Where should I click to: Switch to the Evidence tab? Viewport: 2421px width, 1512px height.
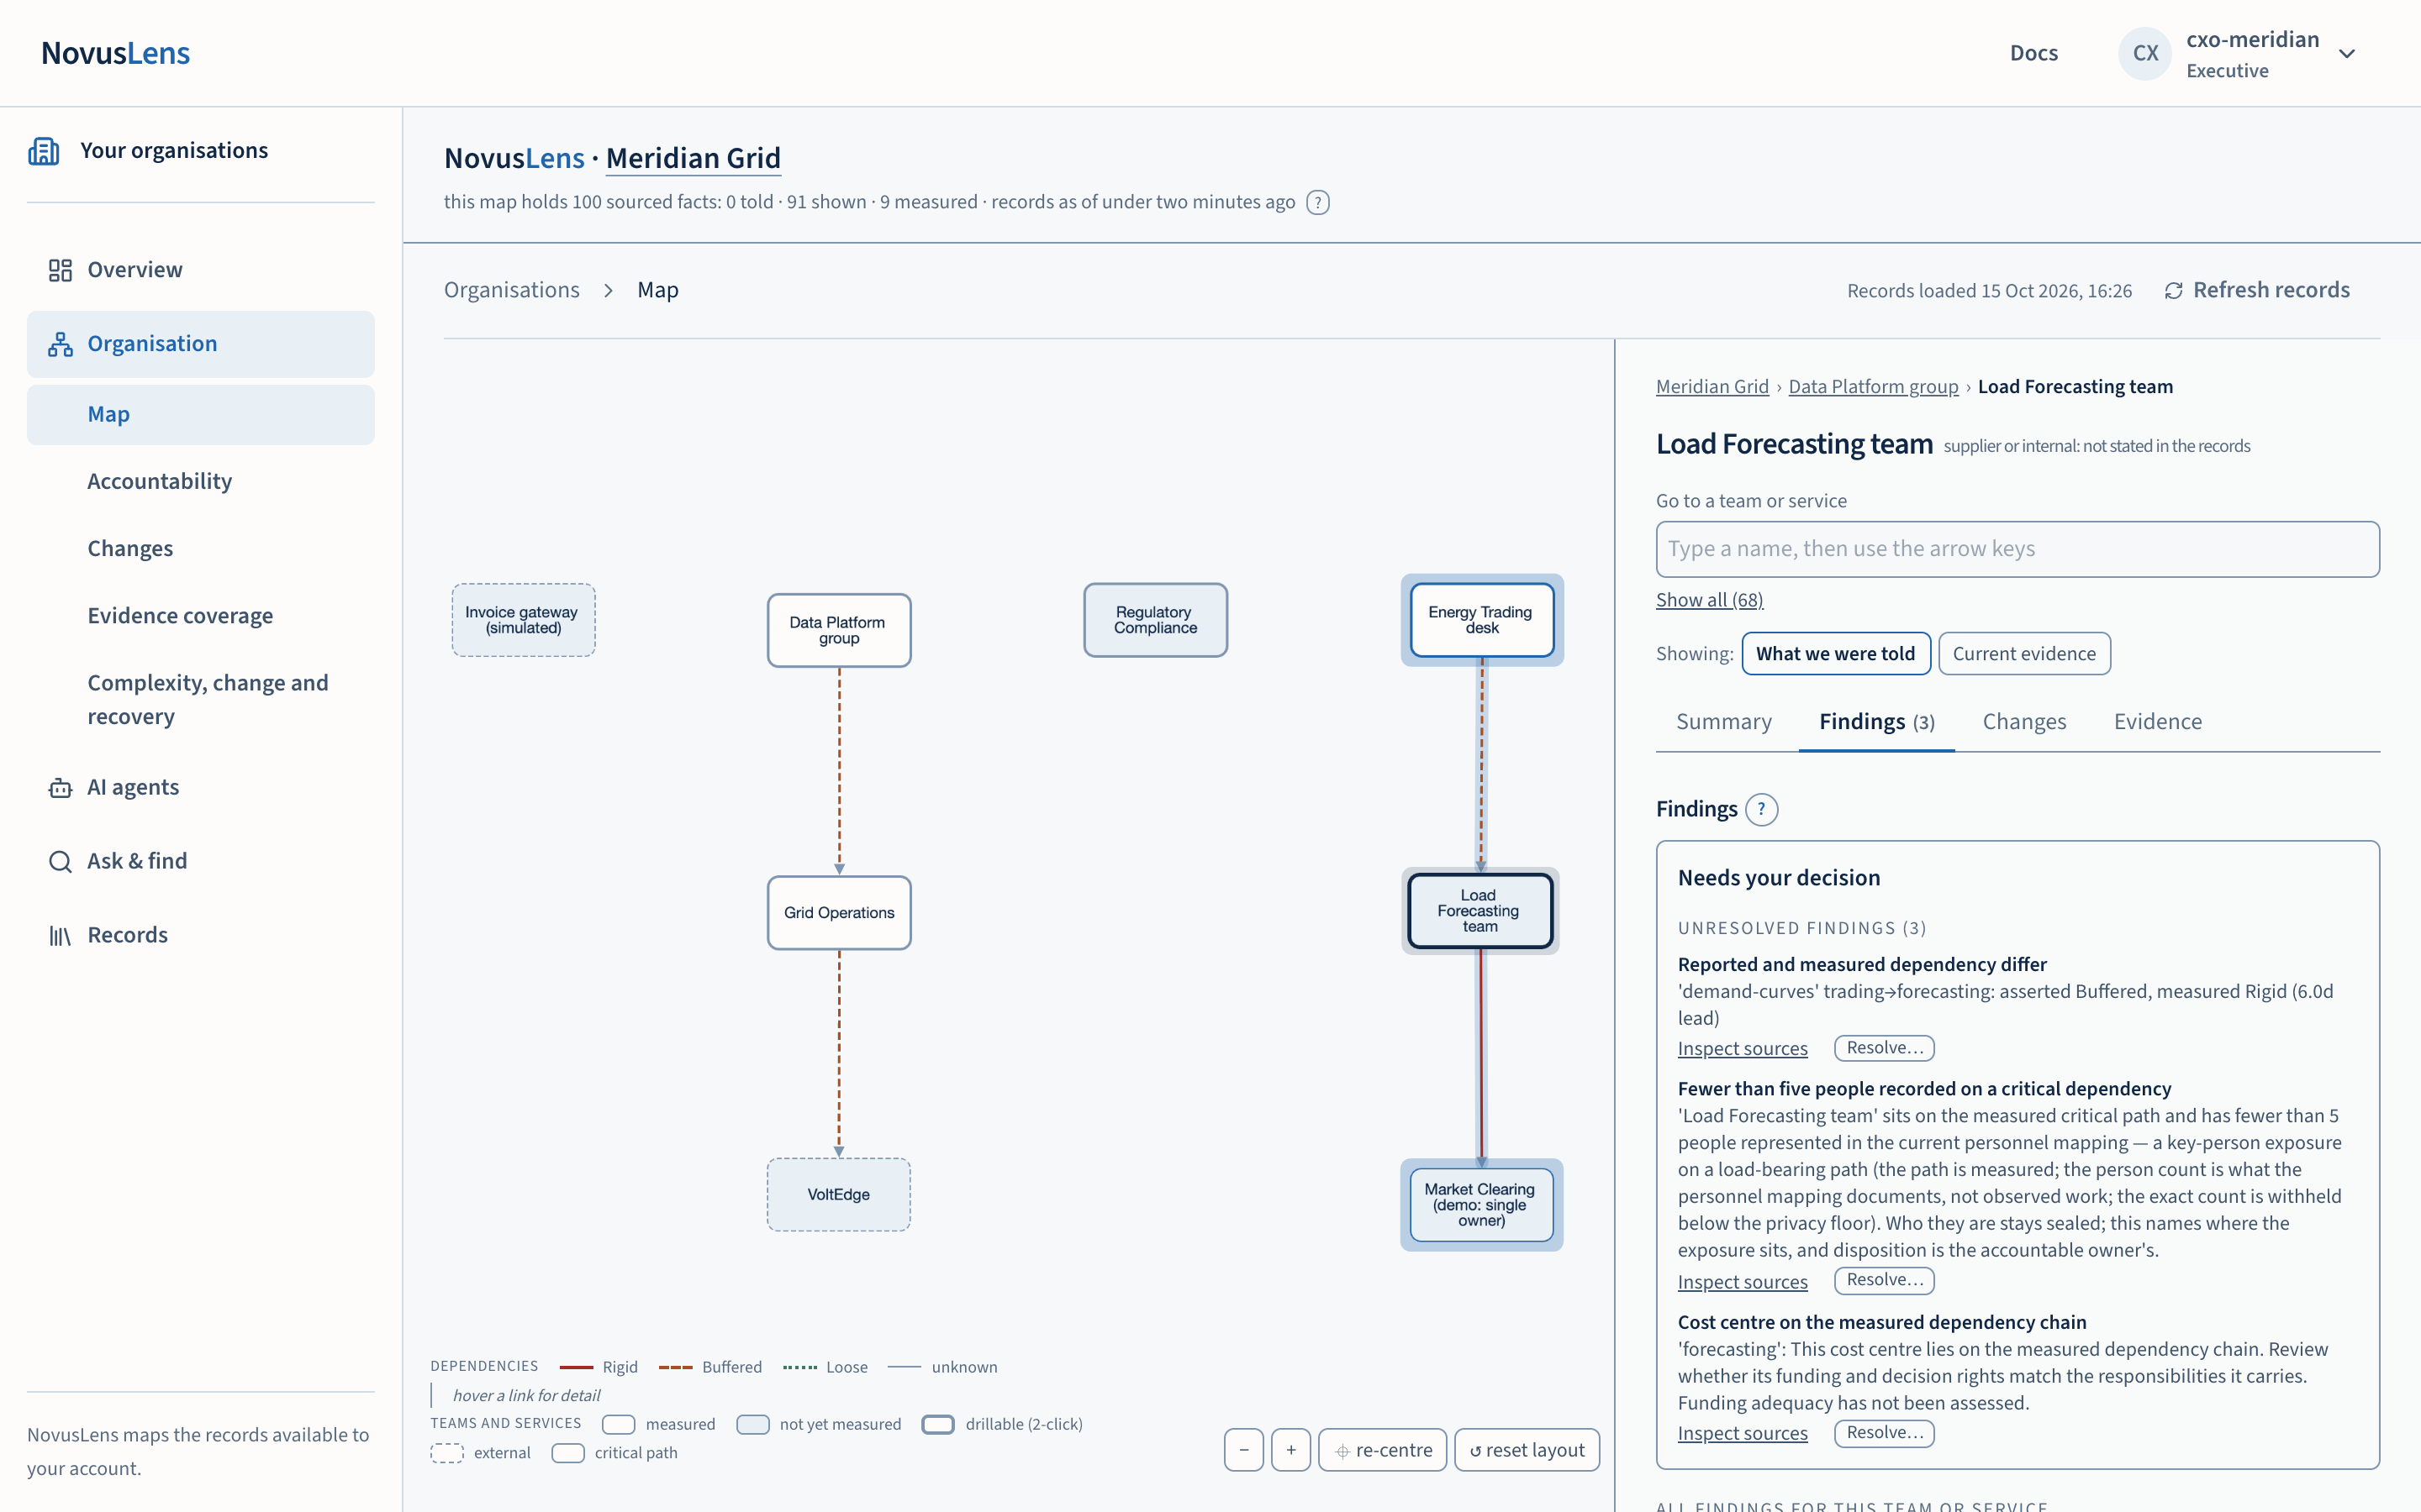2157,722
